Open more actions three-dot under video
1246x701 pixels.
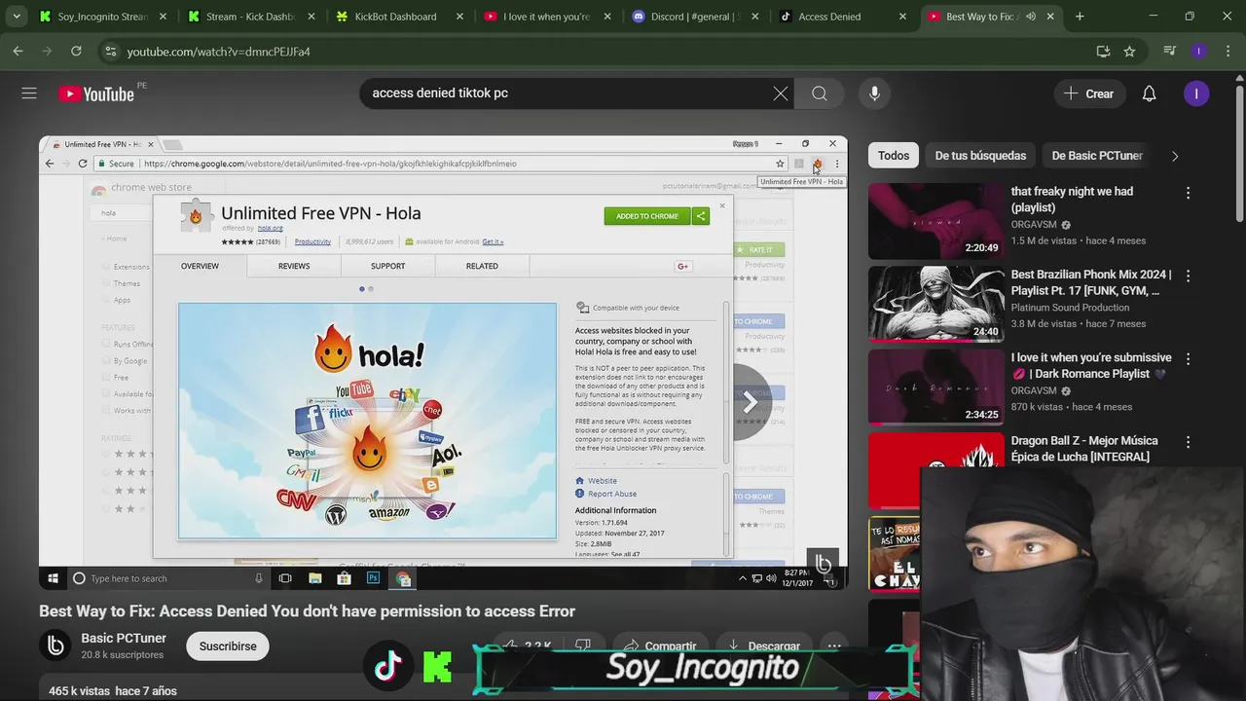coord(834,646)
